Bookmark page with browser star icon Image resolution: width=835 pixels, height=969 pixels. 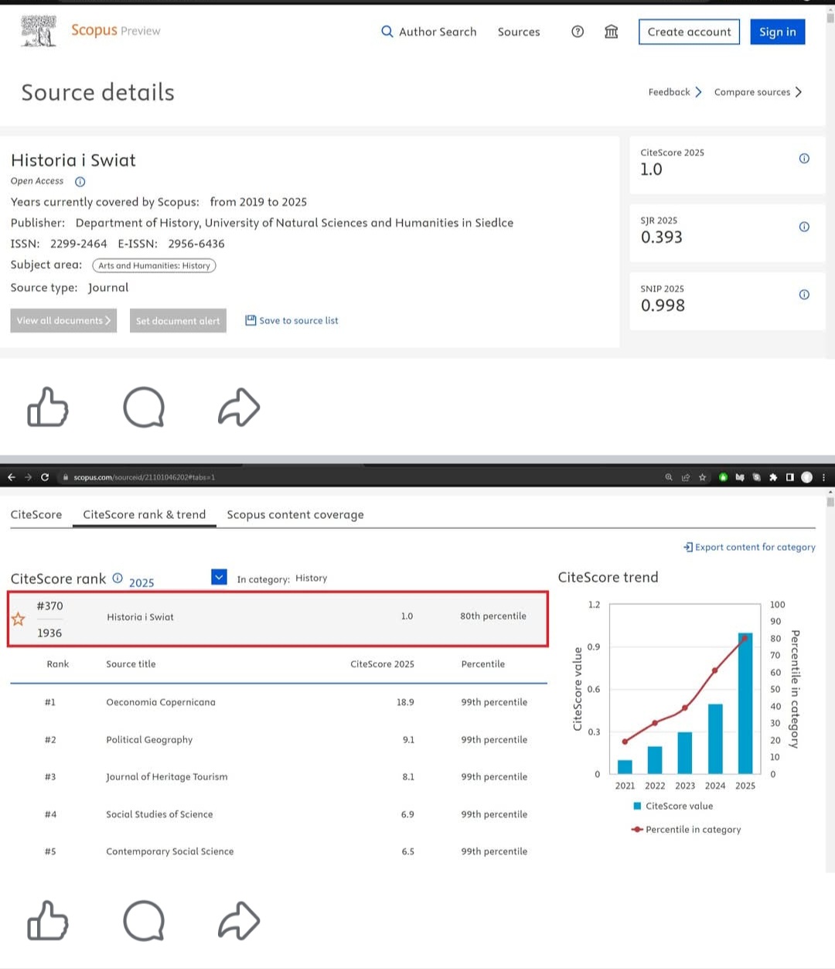(x=703, y=477)
